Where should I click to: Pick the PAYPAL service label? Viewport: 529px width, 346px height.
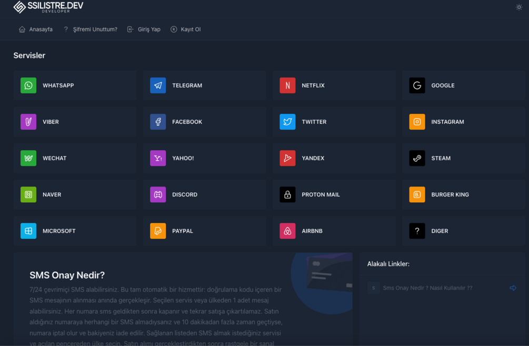pos(183,232)
